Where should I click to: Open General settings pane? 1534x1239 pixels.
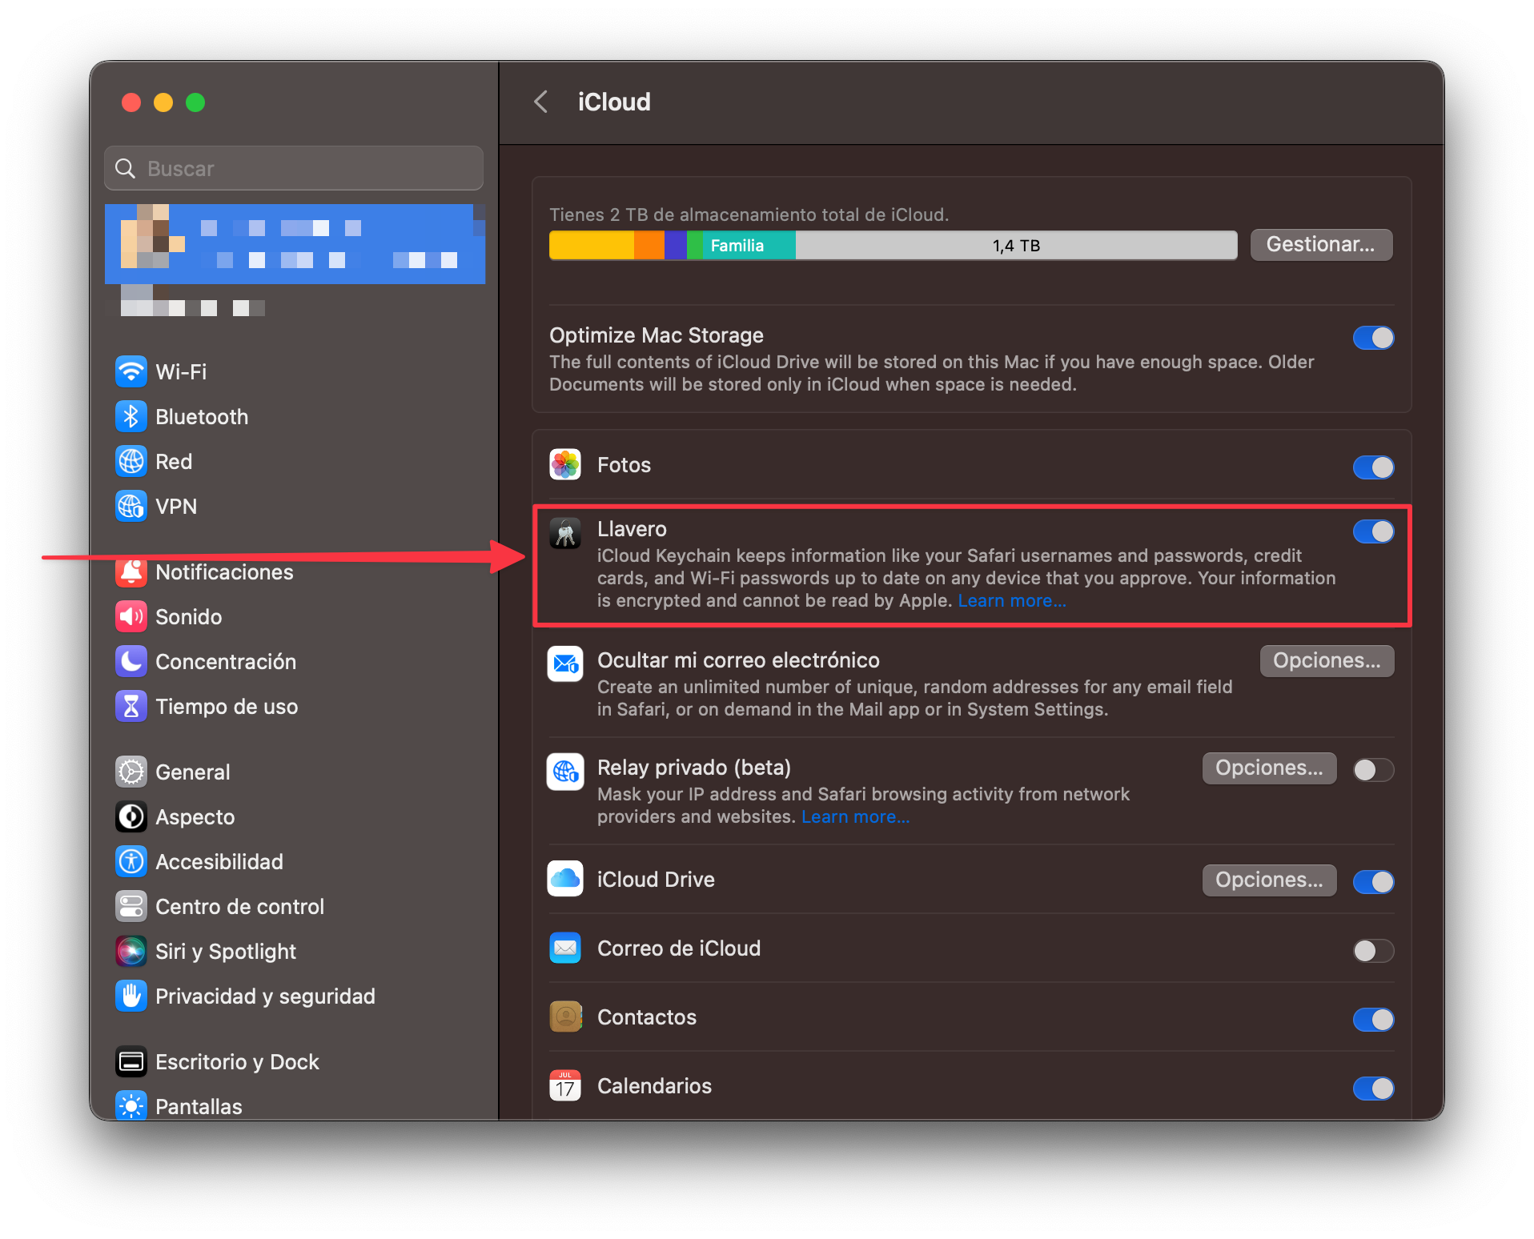tap(295, 772)
